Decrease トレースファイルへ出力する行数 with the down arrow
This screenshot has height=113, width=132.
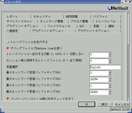pyautogui.click(x=110, y=56)
